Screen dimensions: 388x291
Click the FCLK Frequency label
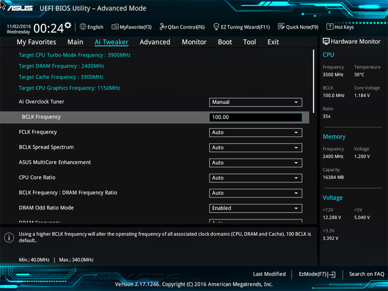pyautogui.click(x=38, y=132)
